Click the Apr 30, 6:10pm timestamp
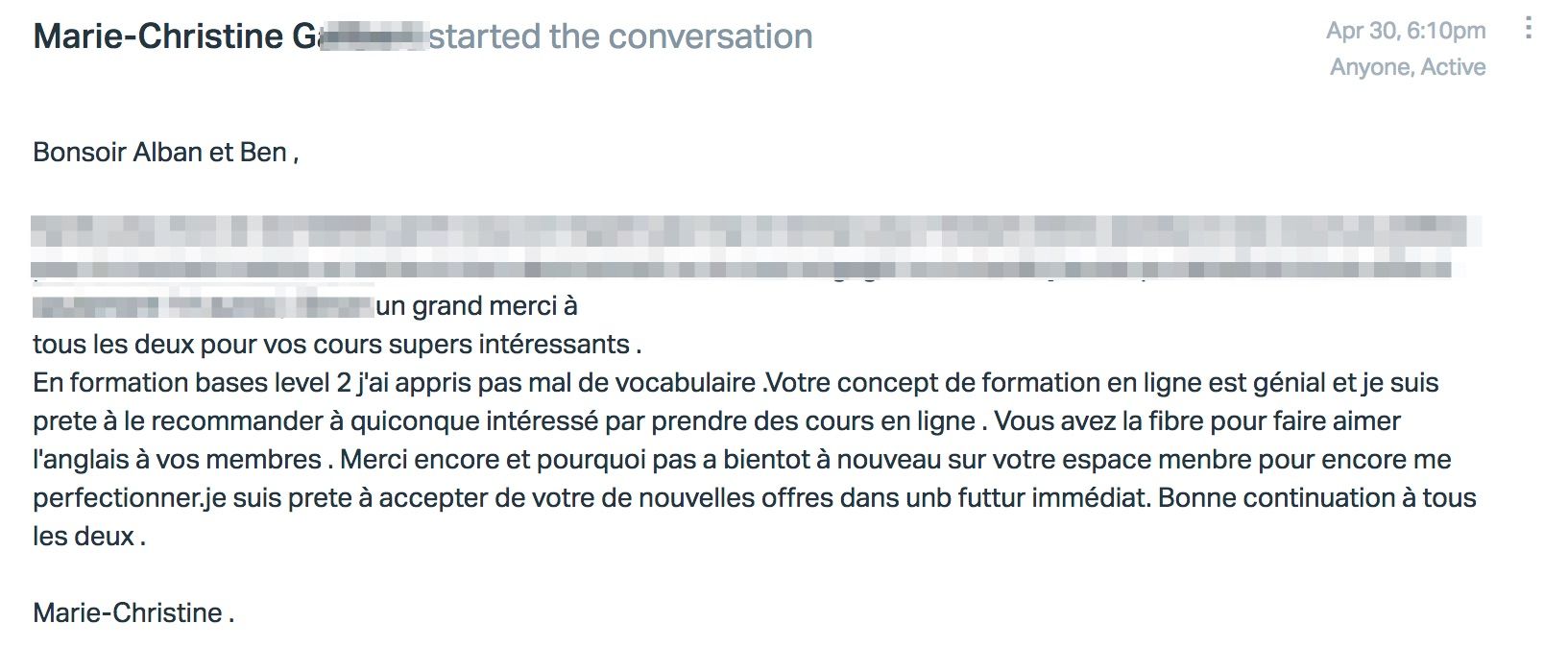Viewport: 1544px width, 647px height. pyautogui.click(x=1406, y=31)
